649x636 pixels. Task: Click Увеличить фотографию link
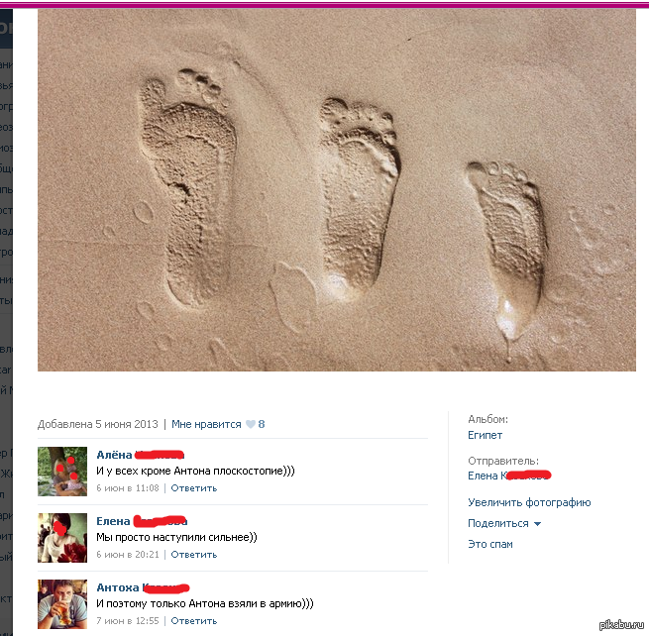point(529,502)
